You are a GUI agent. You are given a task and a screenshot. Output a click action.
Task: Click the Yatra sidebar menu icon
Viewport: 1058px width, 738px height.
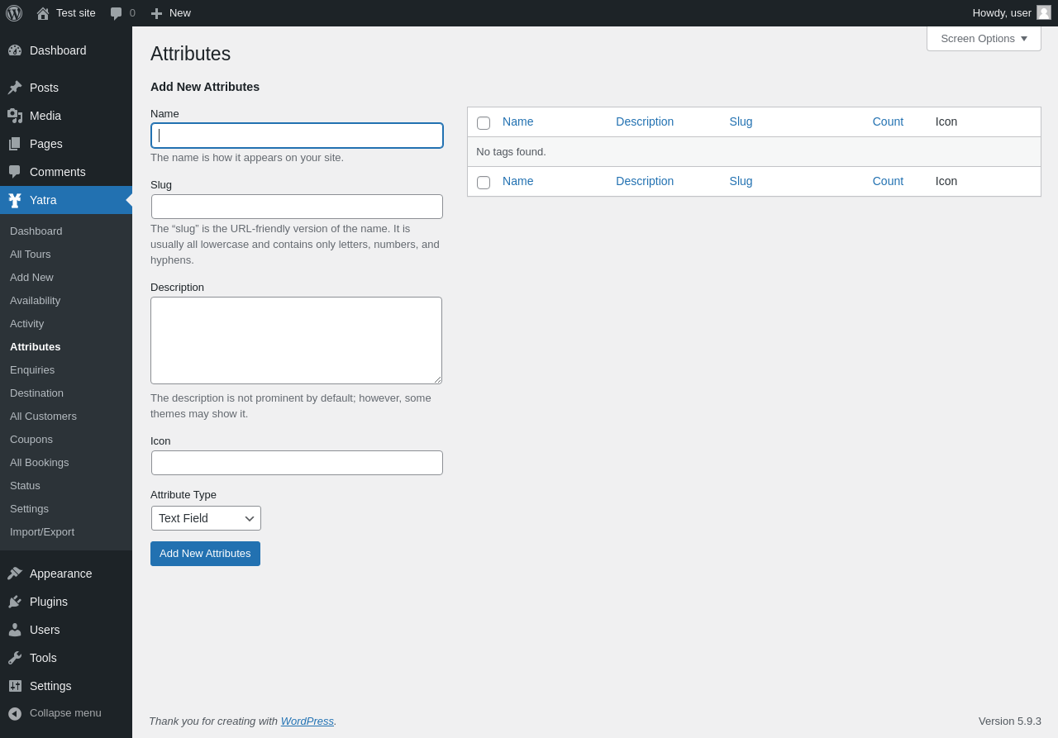pyautogui.click(x=15, y=200)
